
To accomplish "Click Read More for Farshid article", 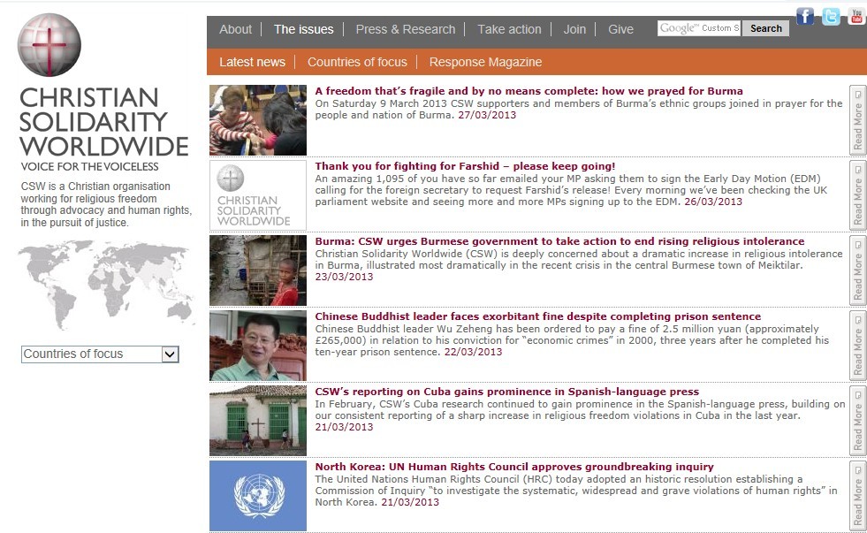I will click(x=856, y=195).
